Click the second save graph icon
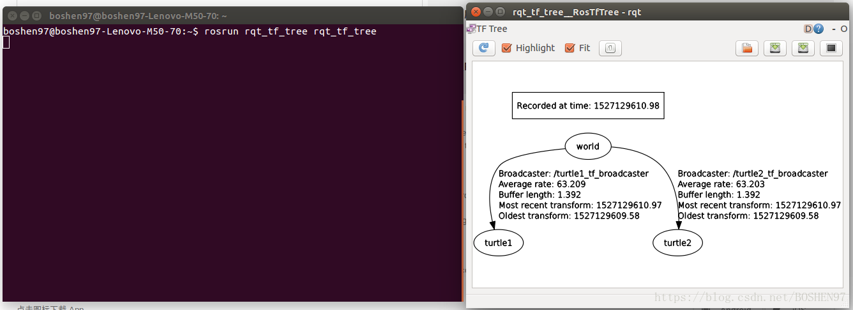853x310 pixels. click(x=803, y=48)
